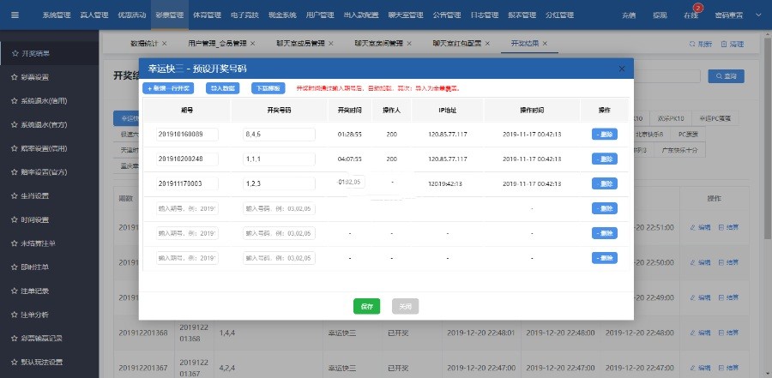Close the 聊天室红包配置 tab with its X
The image size is (772, 378).
[x=487, y=43]
